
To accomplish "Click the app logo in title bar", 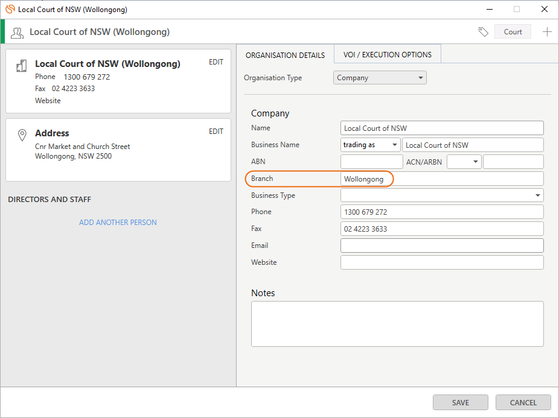I will click(10, 9).
